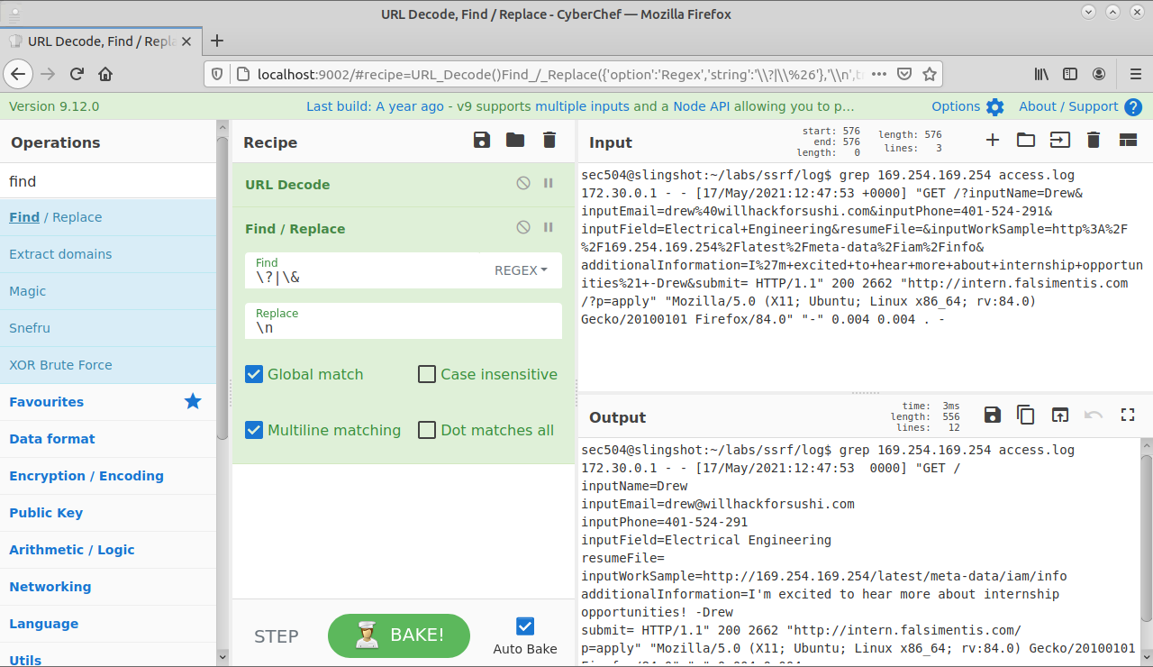Add a new input tab
The height and width of the screenshot is (667, 1153).
tap(993, 140)
